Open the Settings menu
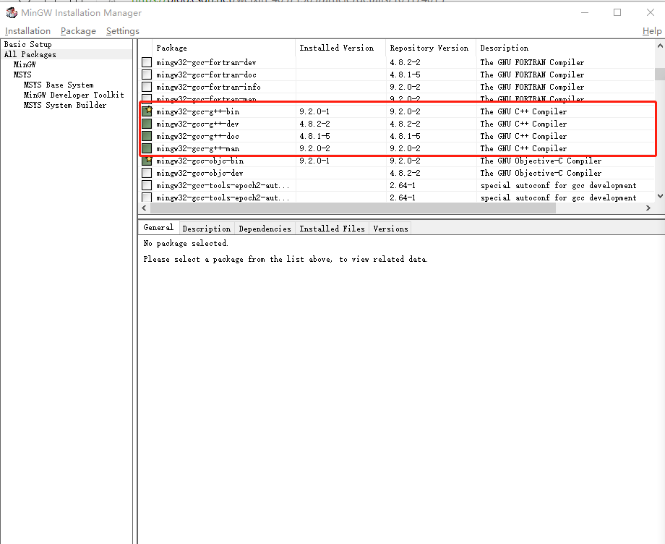 (123, 31)
